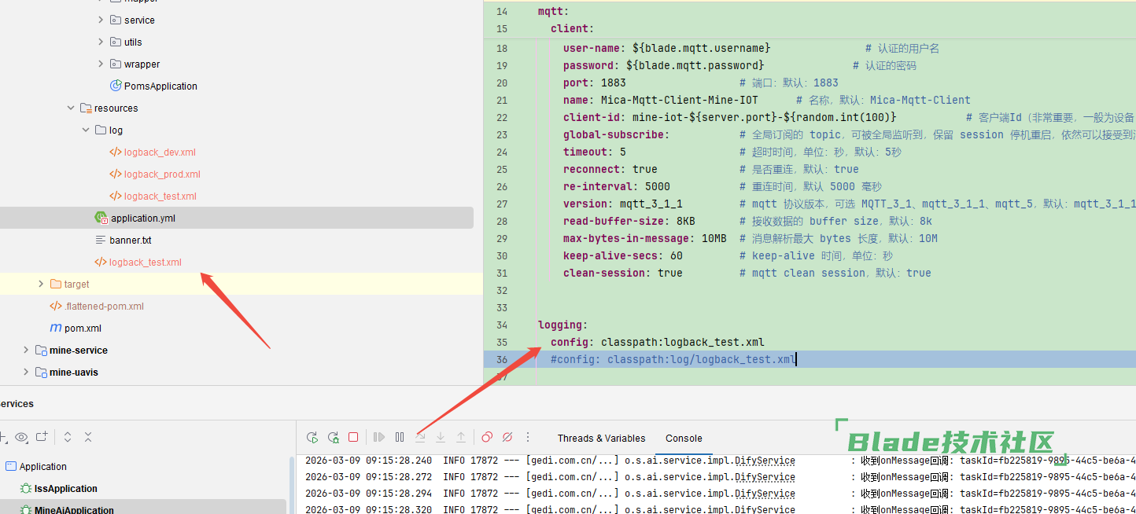Pause the program execution
The image size is (1136, 514).
[x=400, y=438]
